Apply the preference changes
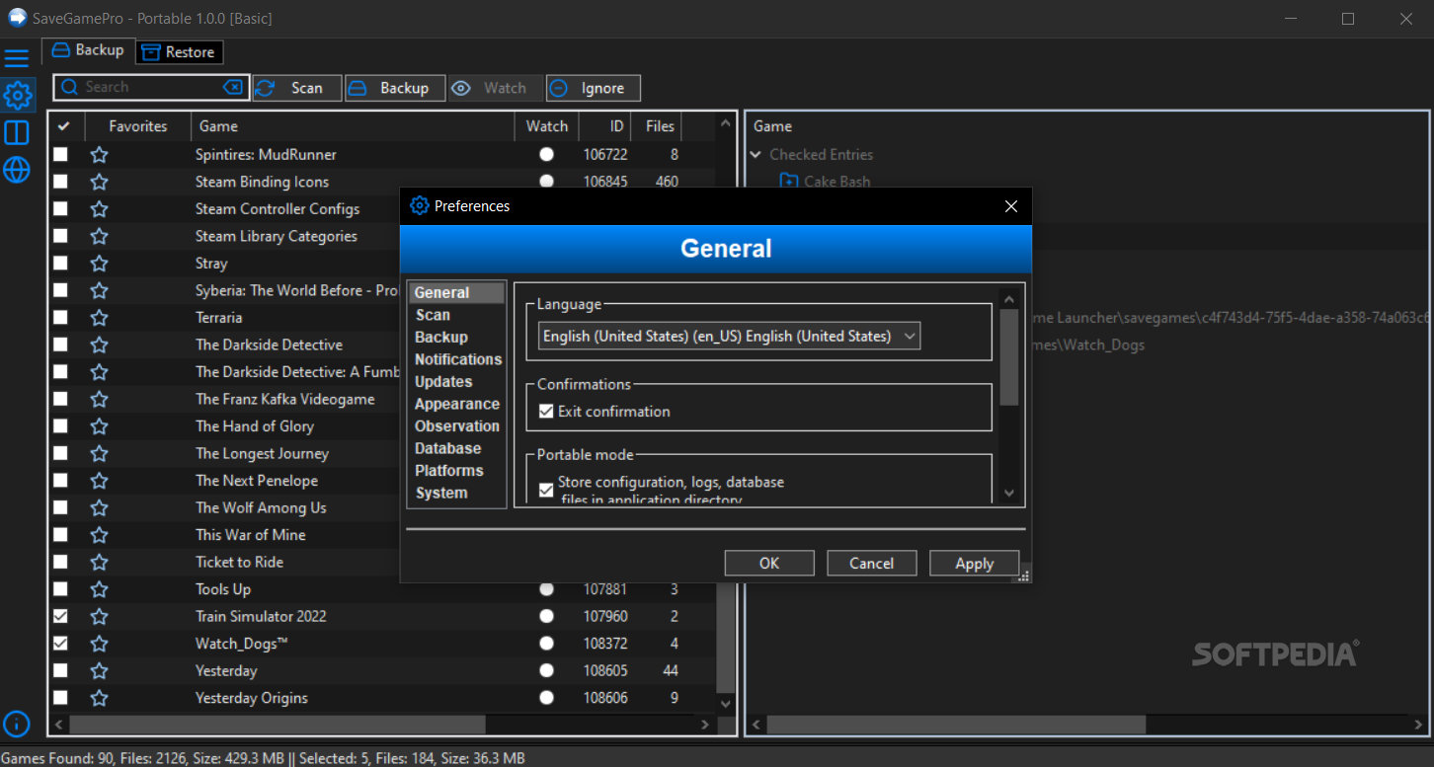Viewport: 1434px width, 767px height. click(x=975, y=563)
